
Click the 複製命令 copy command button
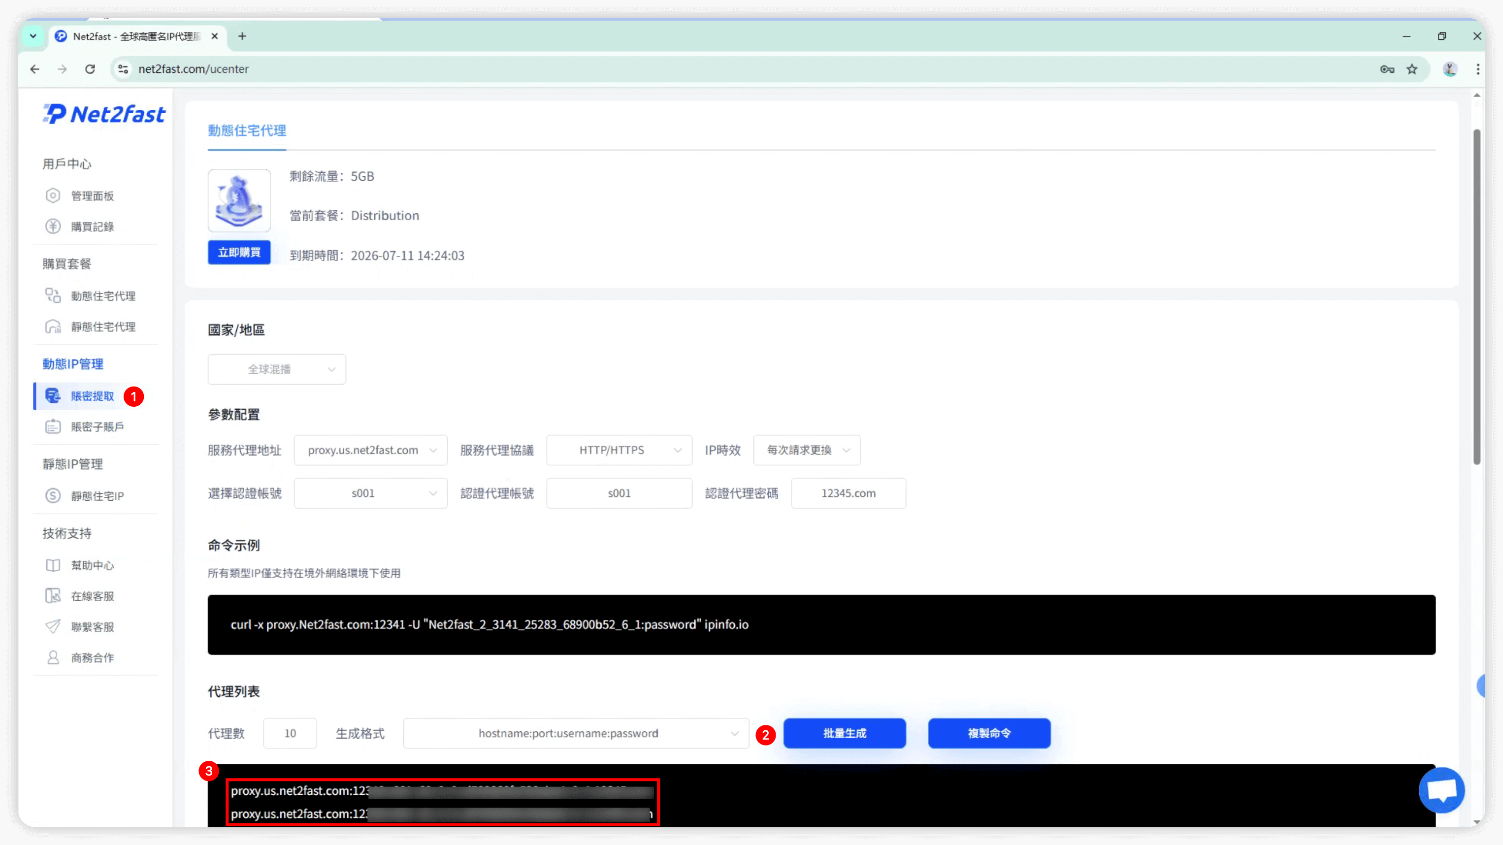tap(989, 734)
